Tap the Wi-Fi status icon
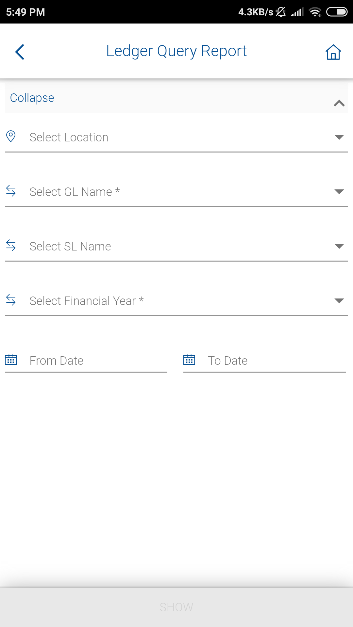The image size is (353, 627). (x=315, y=12)
